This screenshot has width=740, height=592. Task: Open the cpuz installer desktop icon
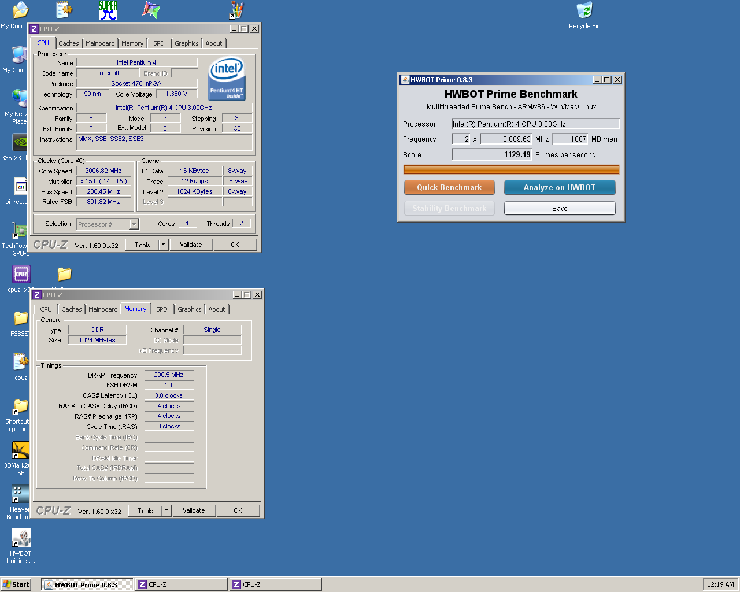pyautogui.click(x=21, y=362)
